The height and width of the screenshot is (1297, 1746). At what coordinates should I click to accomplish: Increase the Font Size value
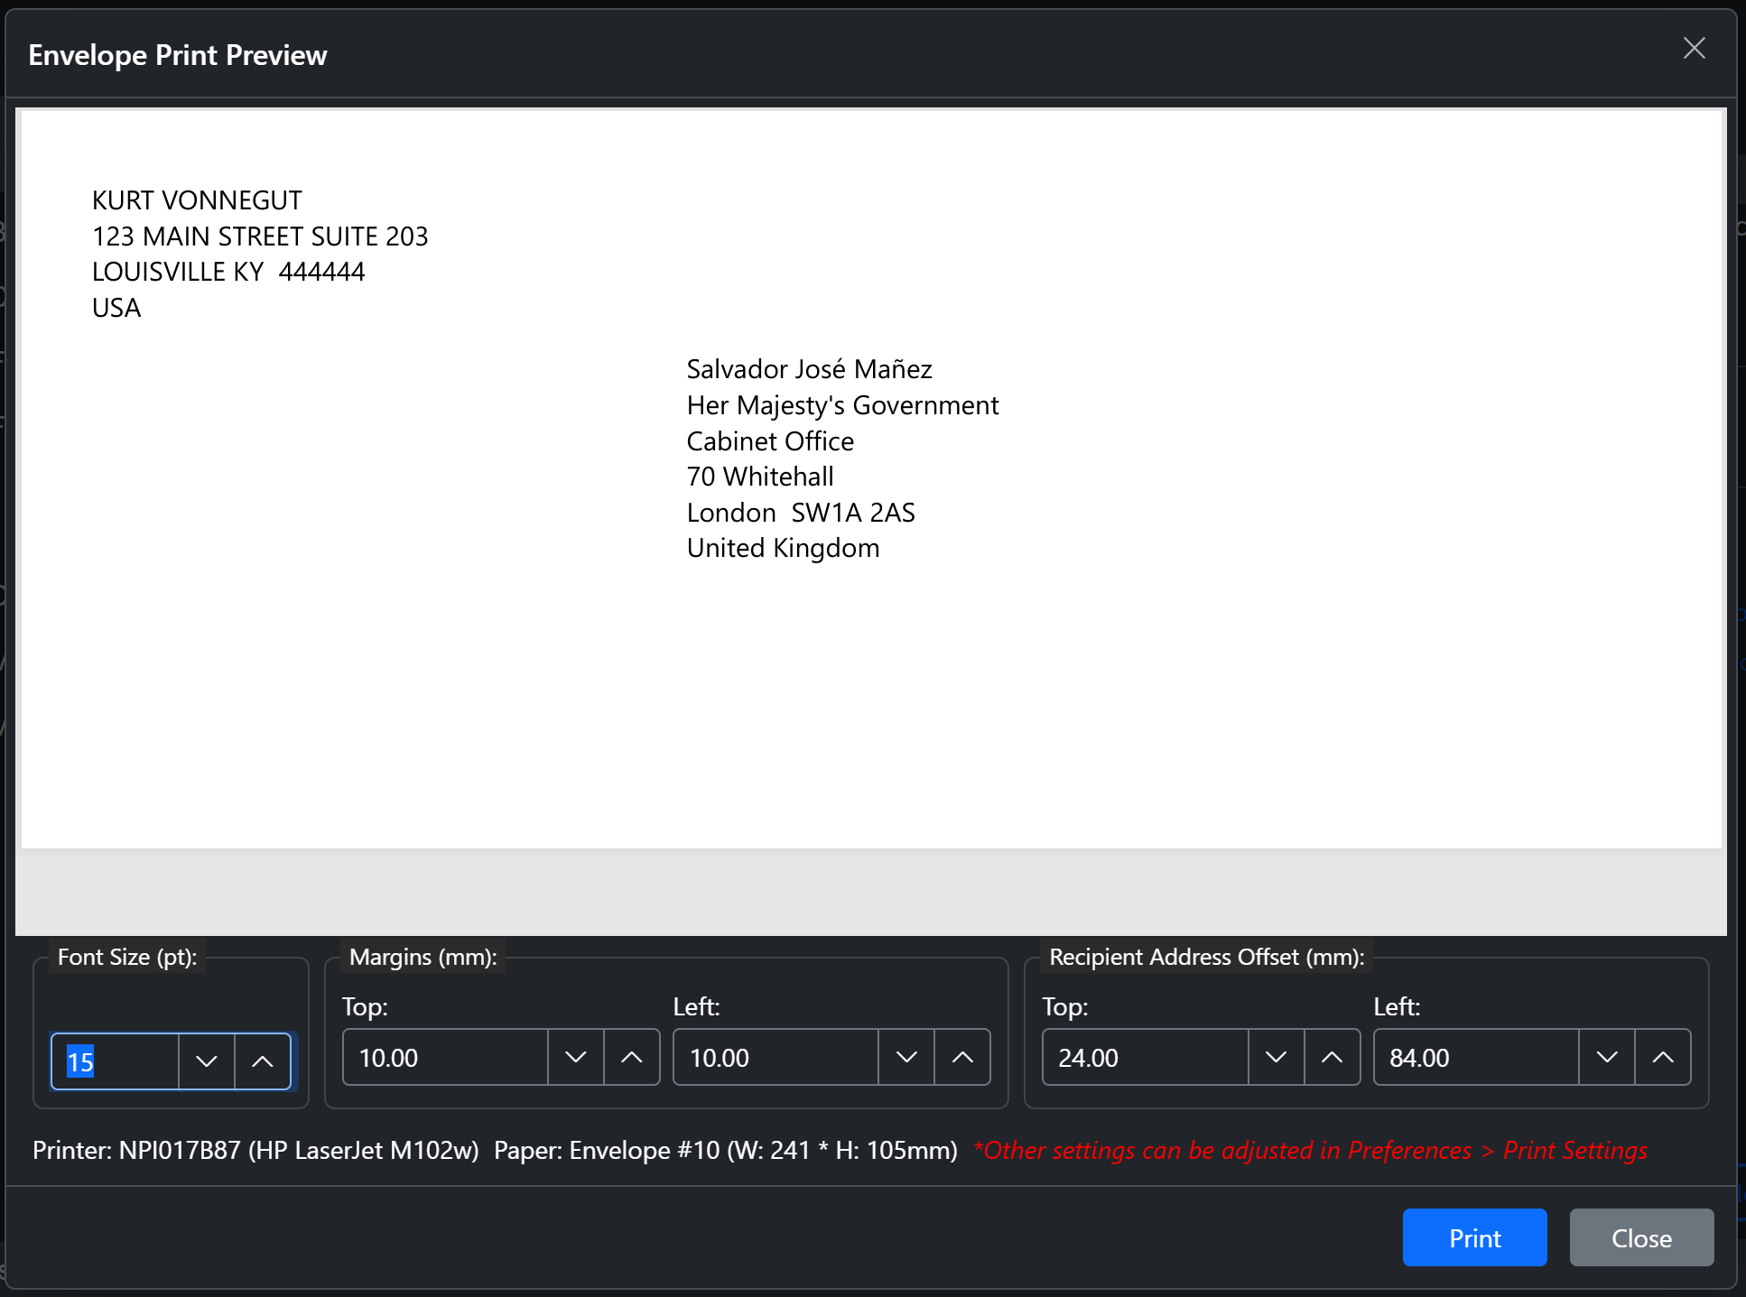click(263, 1061)
